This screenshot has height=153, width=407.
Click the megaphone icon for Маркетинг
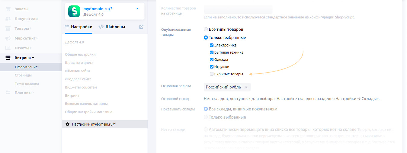tap(8, 38)
